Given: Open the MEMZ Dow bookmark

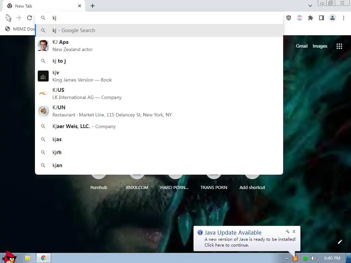Looking at the screenshot, I should pyautogui.click(x=20, y=29).
